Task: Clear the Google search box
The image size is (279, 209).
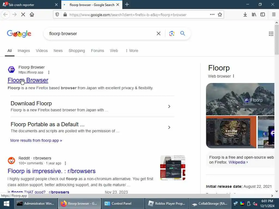Action: tap(159, 33)
